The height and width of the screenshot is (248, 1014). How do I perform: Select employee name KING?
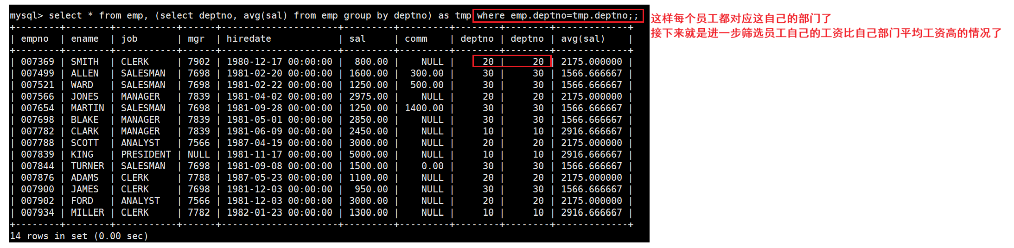82,154
